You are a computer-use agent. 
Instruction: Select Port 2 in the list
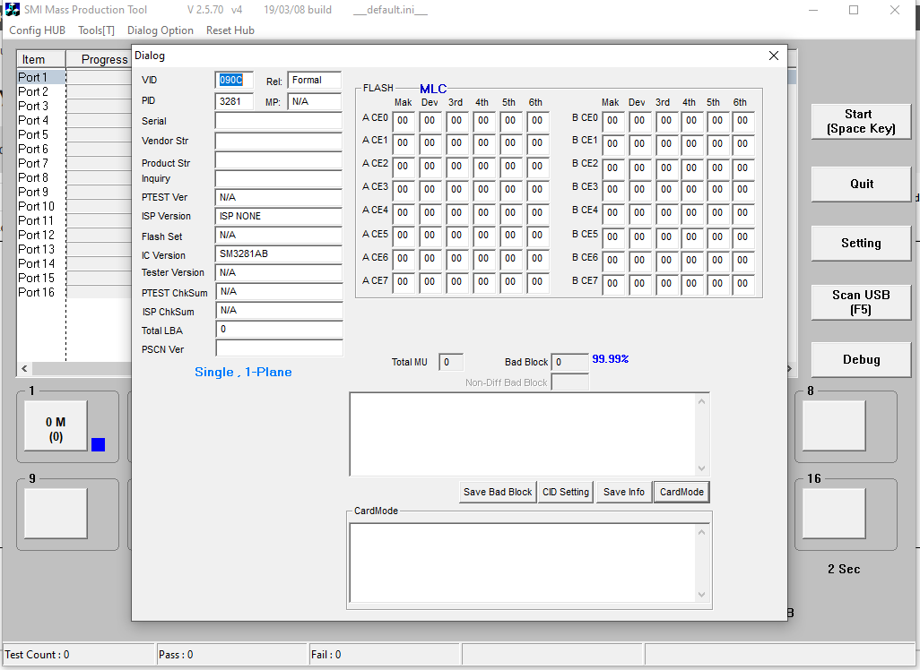click(x=33, y=91)
